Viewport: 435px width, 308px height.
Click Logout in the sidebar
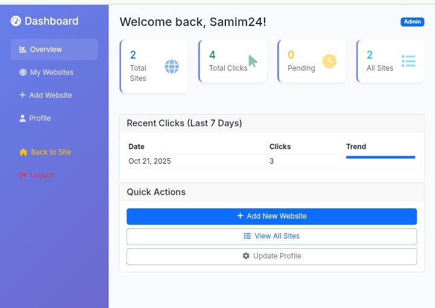coord(54,175)
